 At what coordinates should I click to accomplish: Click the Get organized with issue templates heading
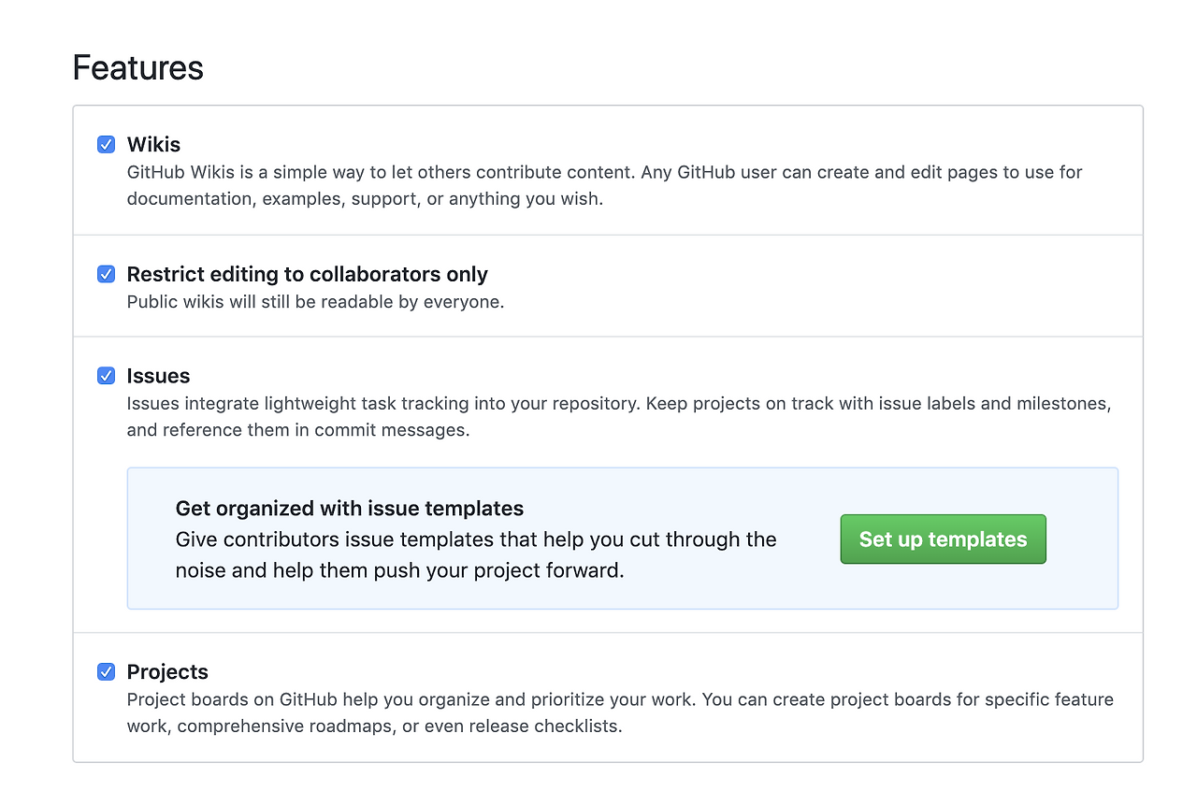coord(349,508)
